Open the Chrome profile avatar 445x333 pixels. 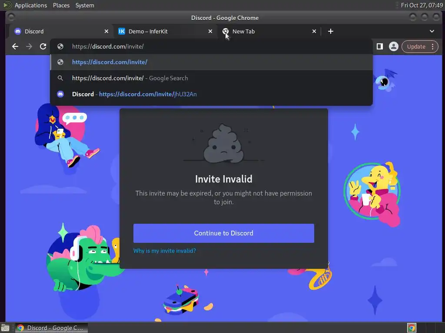(394, 46)
